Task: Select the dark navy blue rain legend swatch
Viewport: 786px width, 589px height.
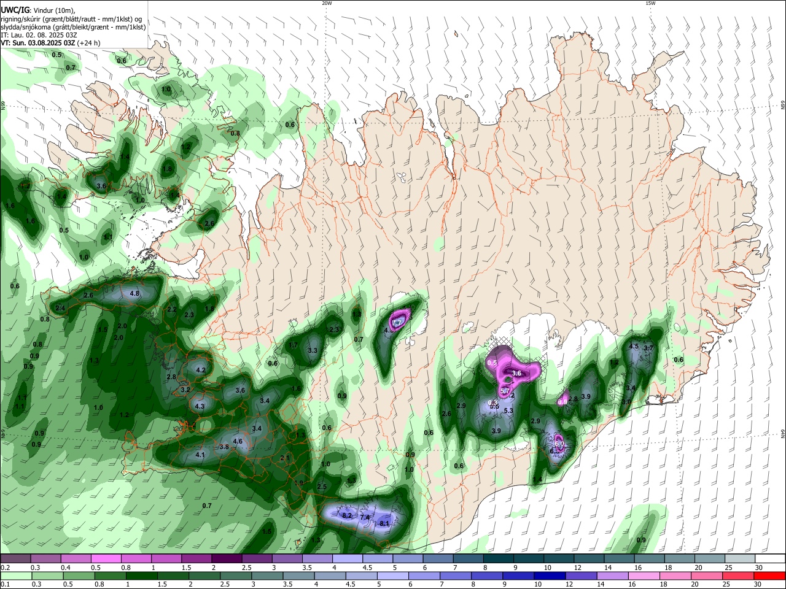Action: click(x=550, y=576)
